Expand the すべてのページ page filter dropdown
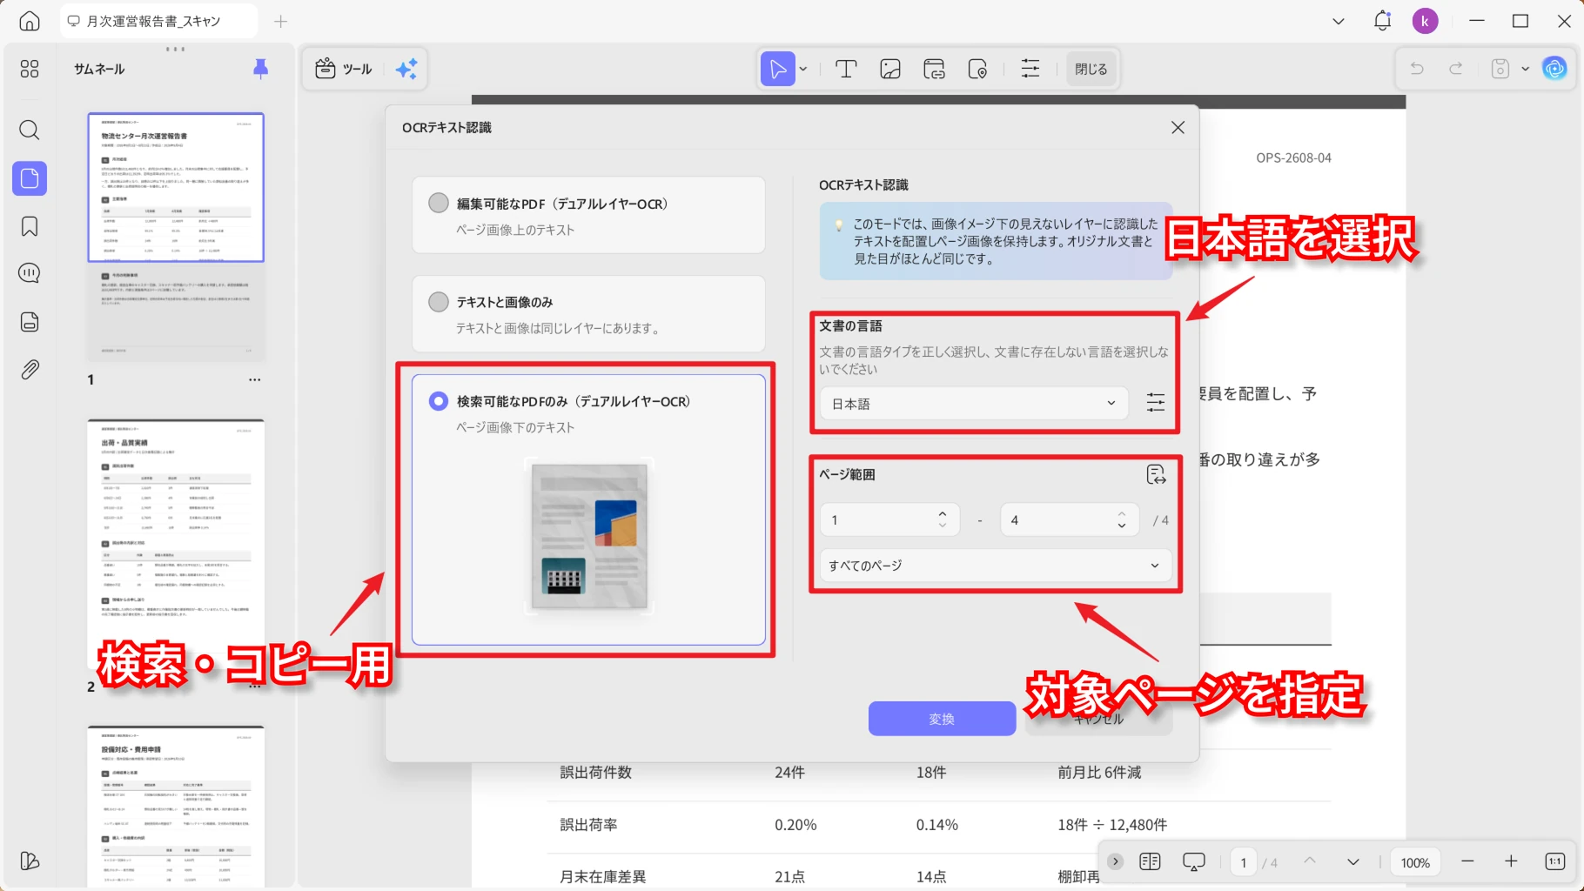Image resolution: width=1584 pixels, height=891 pixels. coord(996,566)
